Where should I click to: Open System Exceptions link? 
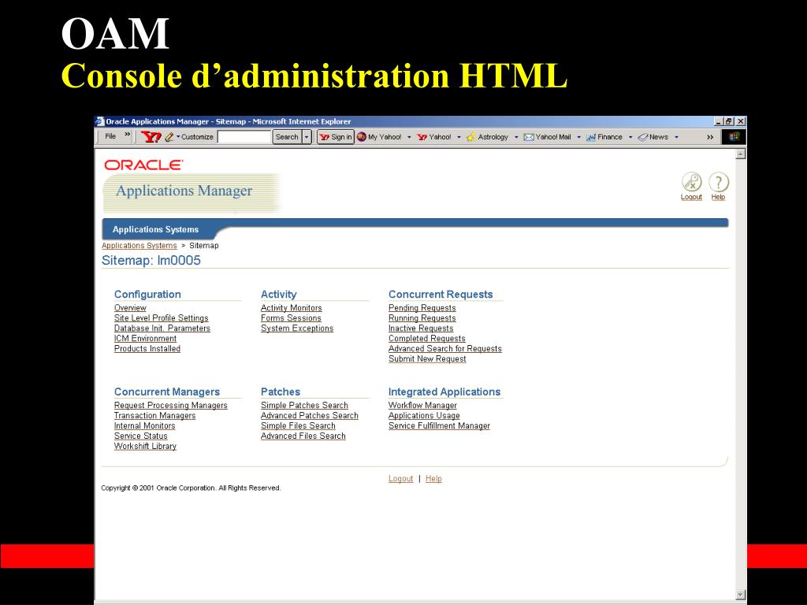click(297, 328)
